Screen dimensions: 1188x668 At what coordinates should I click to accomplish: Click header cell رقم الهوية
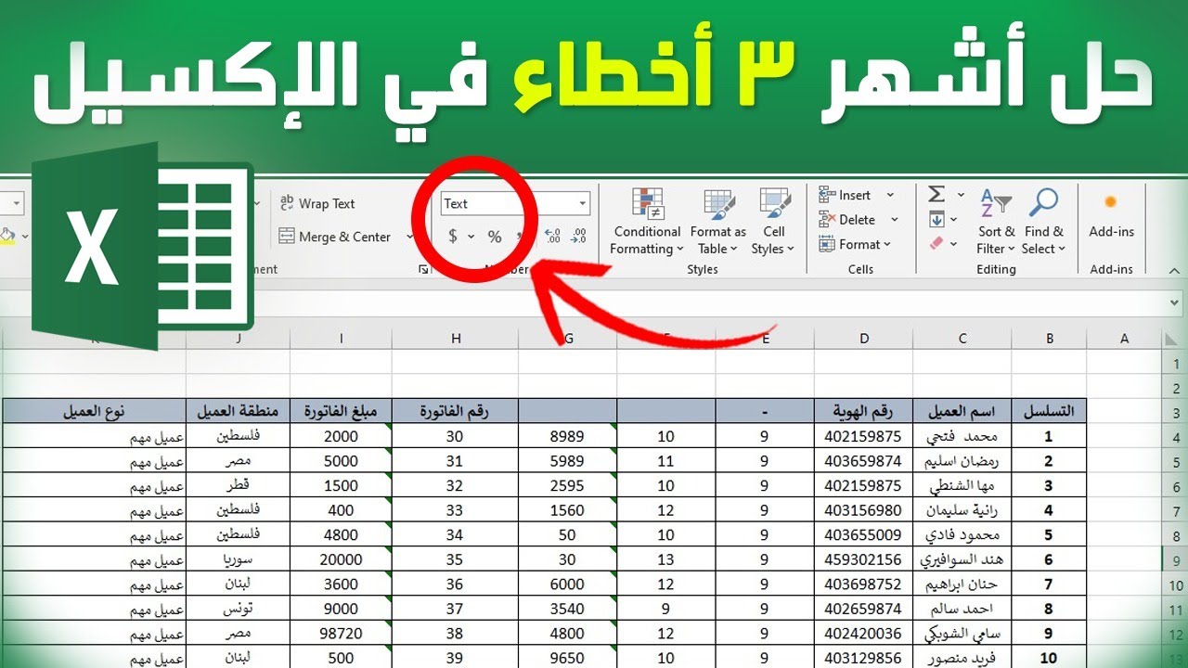(864, 411)
